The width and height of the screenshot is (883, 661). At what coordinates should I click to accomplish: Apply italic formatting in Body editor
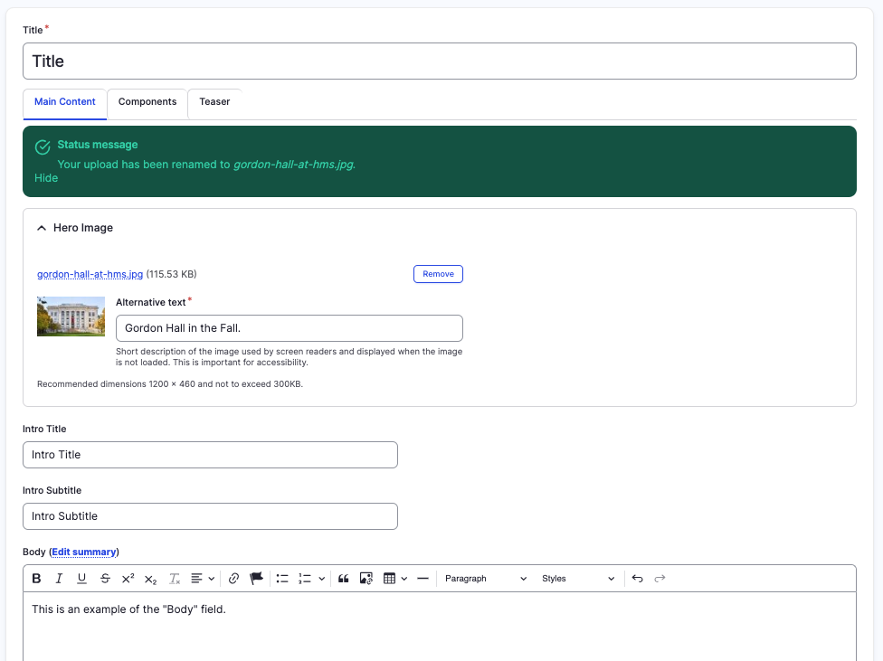click(x=59, y=579)
